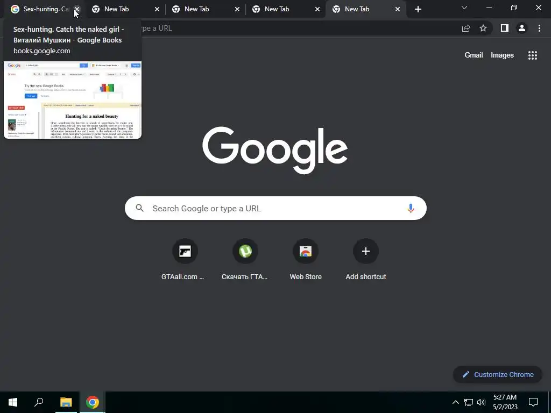
Task: Show hidden system tray icons
Action: [455, 402]
